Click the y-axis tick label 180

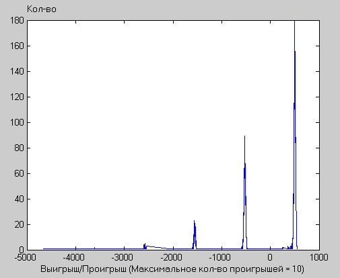[17, 20]
